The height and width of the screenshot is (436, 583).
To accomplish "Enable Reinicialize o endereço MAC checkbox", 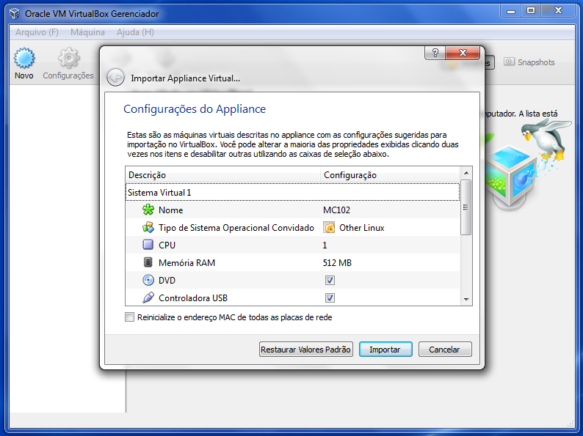I will (129, 317).
